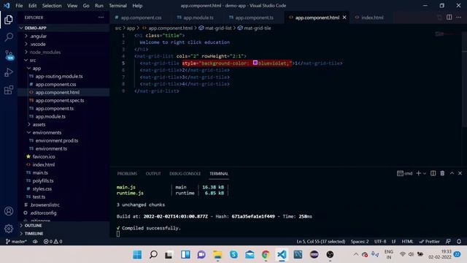Open the Accounts menu icon
The image size is (467, 263).
click(9, 211)
